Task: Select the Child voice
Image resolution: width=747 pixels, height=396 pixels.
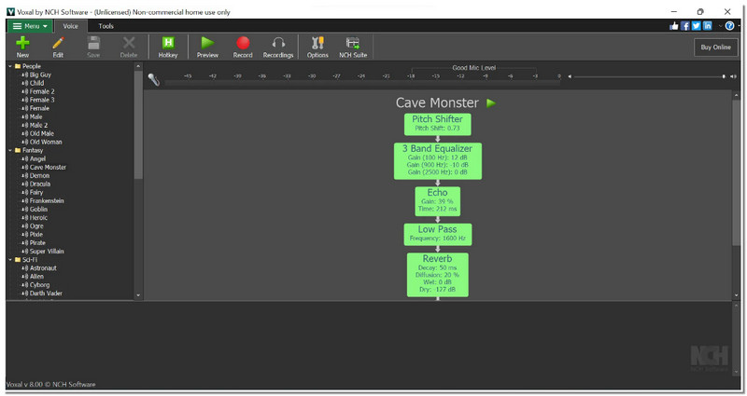Action: [36, 83]
